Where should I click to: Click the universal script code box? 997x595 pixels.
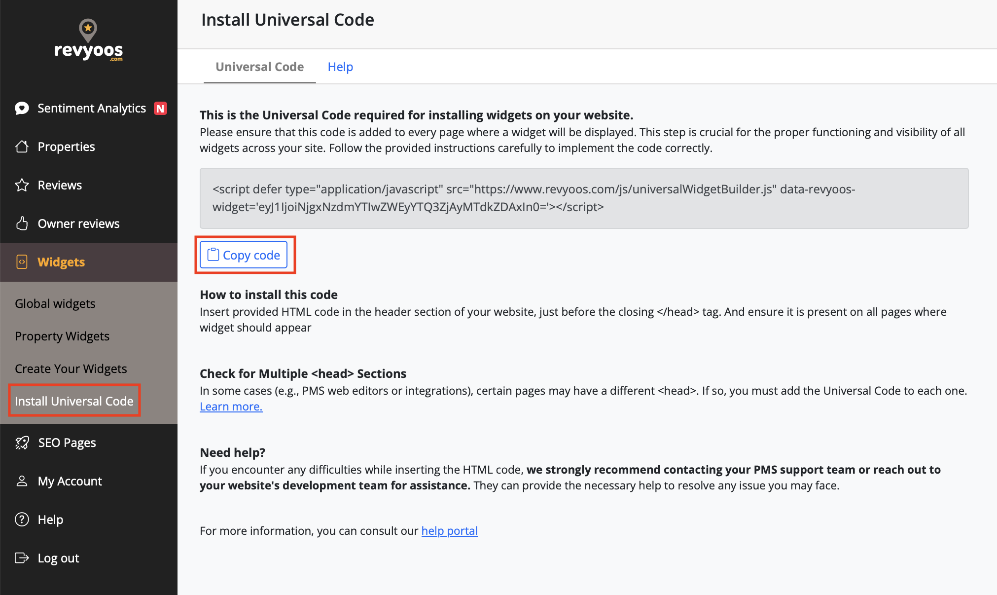click(x=584, y=198)
